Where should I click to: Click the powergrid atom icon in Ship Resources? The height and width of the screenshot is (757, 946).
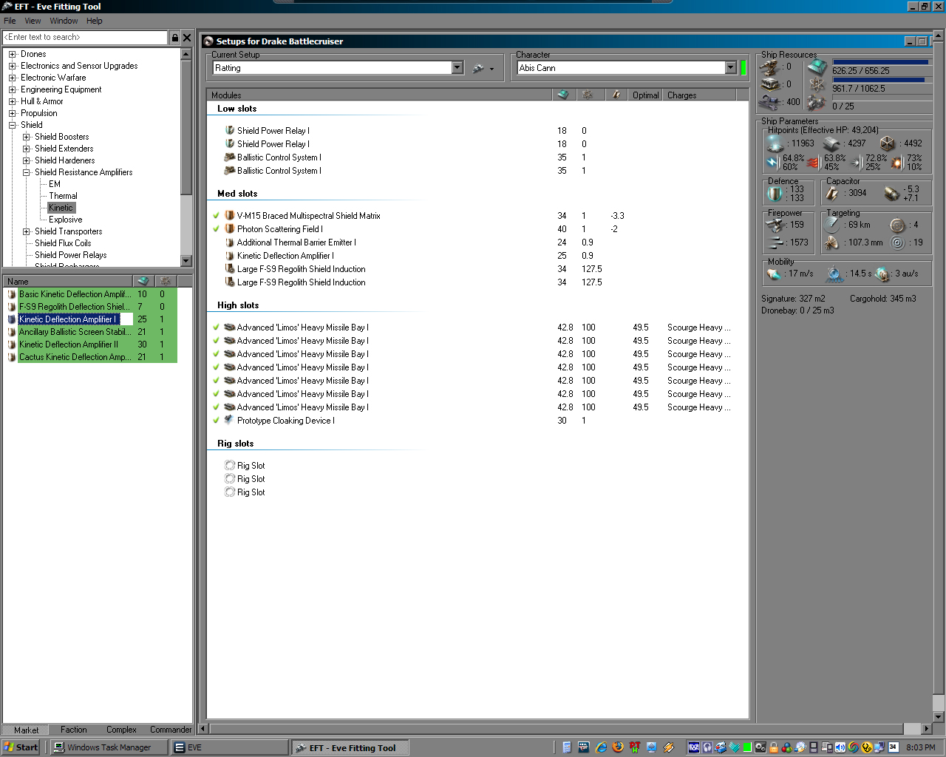click(817, 85)
